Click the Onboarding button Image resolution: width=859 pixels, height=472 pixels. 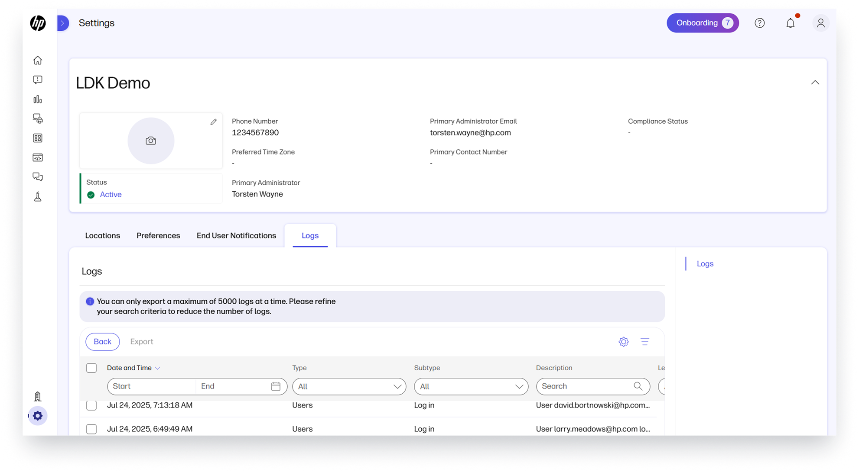coord(702,23)
